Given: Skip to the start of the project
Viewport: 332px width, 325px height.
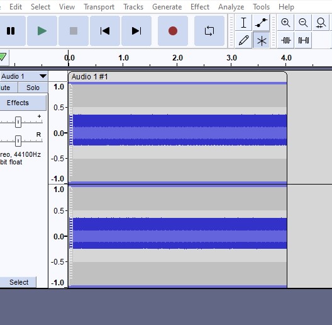Looking at the screenshot, I should (x=105, y=31).
